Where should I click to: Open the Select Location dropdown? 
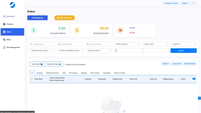[99, 50]
